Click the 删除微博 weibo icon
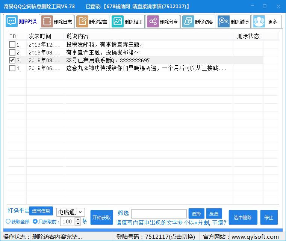The width and height of the screenshot is (286, 241). pyautogui.click(x=224, y=21)
